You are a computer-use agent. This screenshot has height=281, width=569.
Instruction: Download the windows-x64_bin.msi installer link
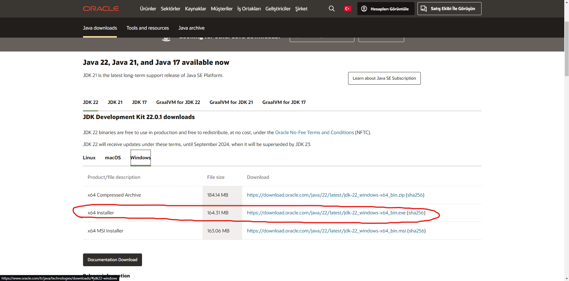pos(326,231)
